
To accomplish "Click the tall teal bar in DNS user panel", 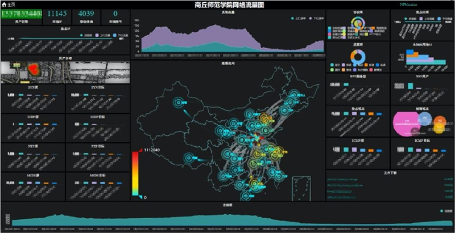I will point(410,86).
